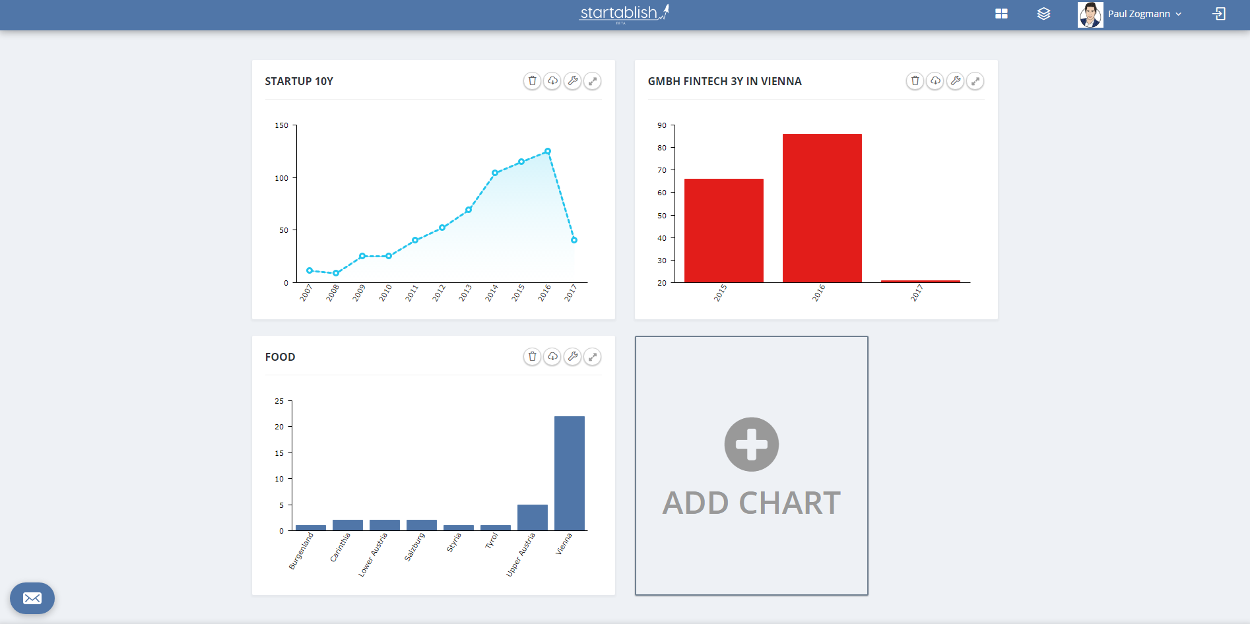Open settings wrench for Startup 10Y chart
The height and width of the screenshot is (624, 1250).
573,81
